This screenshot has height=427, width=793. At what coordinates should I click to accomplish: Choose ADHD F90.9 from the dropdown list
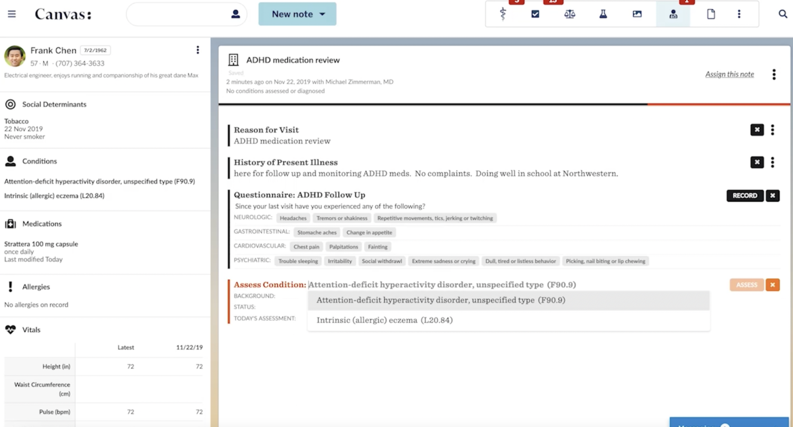tap(509, 300)
